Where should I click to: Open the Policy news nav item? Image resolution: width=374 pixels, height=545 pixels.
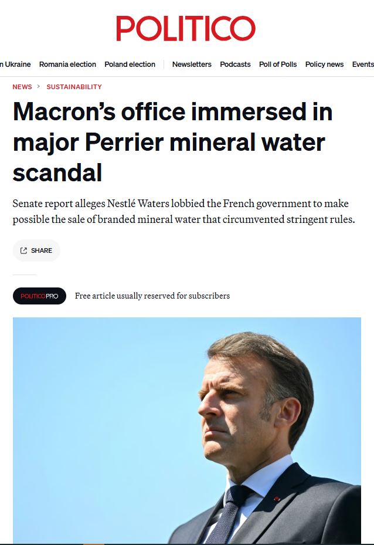[x=324, y=65]
